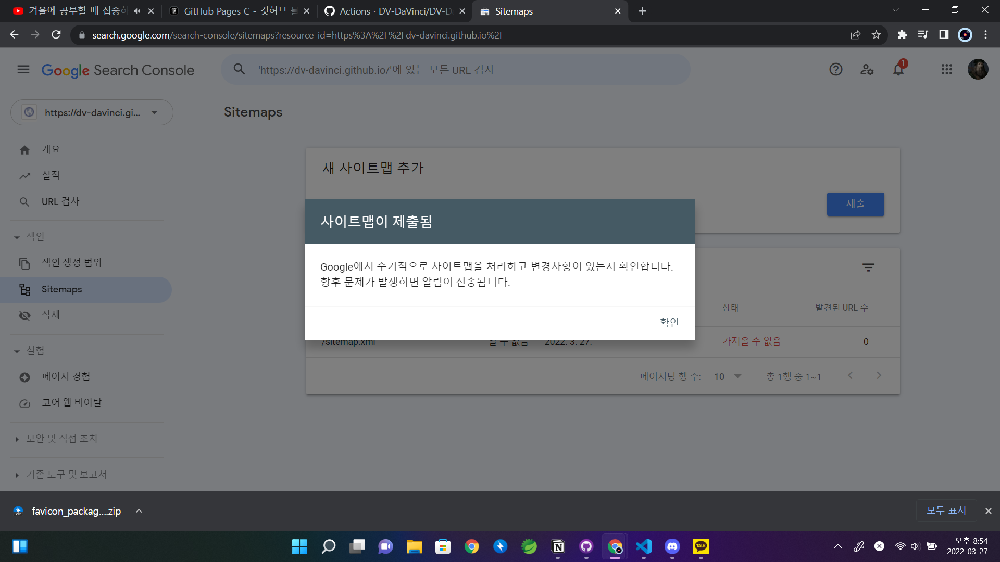Click the 모두 표시 link in downloads bar
The image size is (1000, 562).
click(945, 510)
